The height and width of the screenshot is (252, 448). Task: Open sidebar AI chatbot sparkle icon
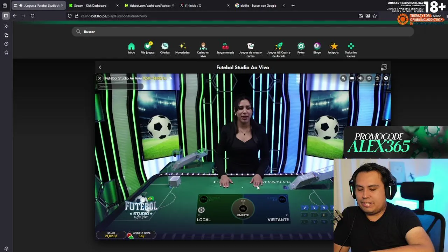[6, 26]
